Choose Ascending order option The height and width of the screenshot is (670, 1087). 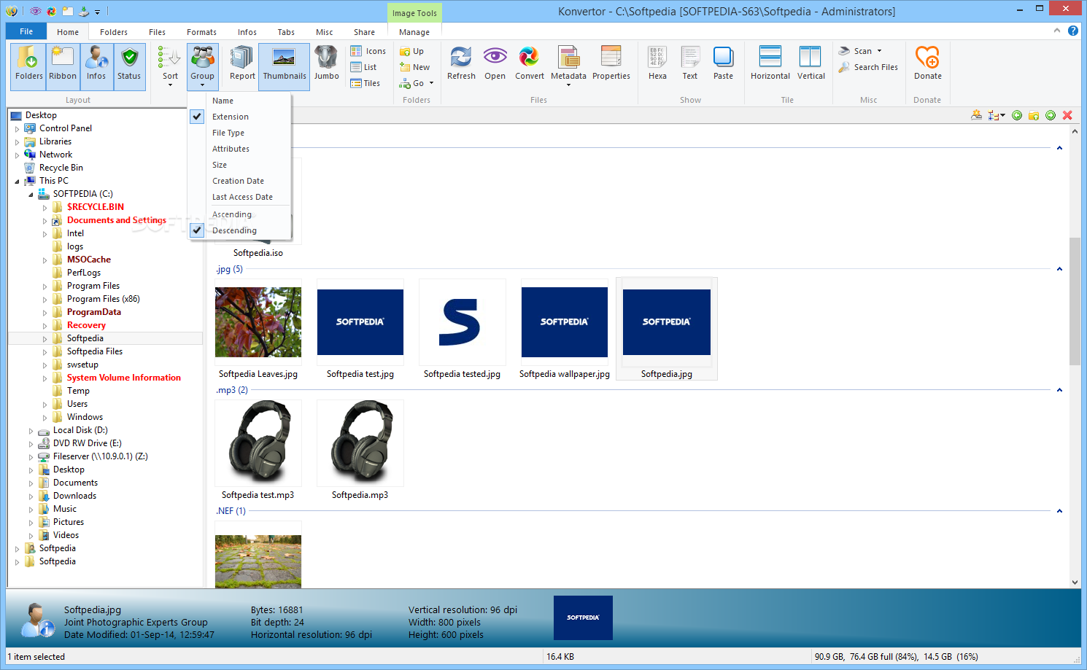pyautogui.click(x=240, y=214)
